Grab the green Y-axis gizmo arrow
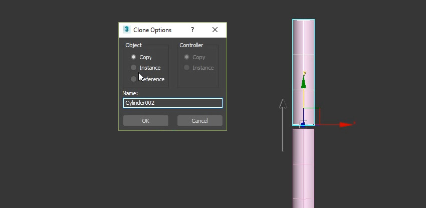This screenshot has height=208, width=426. [304, 83]
